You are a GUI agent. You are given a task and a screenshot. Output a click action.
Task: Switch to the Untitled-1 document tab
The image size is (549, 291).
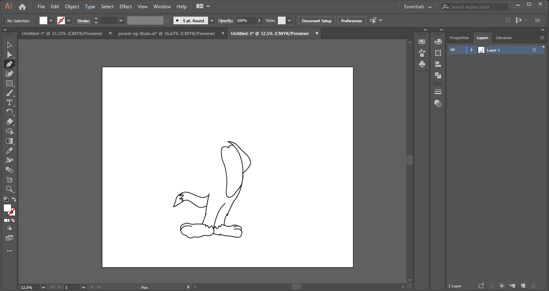[62, 33]
